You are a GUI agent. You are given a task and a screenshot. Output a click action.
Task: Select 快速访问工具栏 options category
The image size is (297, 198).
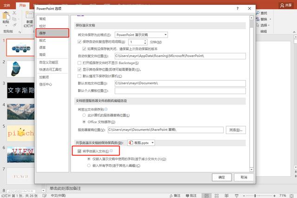52,70
